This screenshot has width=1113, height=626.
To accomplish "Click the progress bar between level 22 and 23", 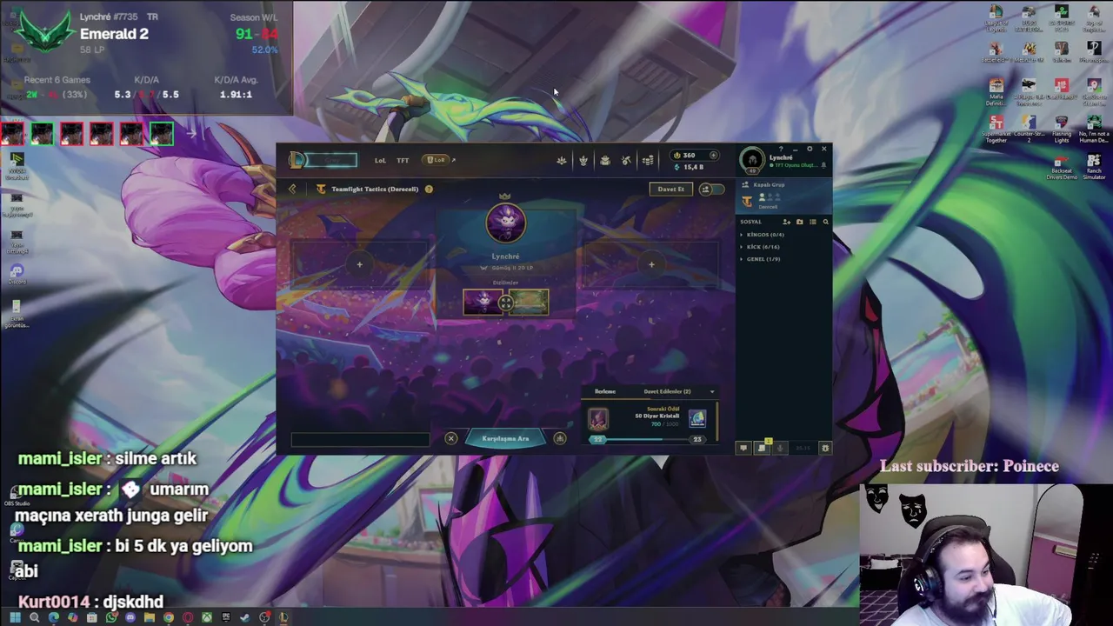I will click(647, 440).
